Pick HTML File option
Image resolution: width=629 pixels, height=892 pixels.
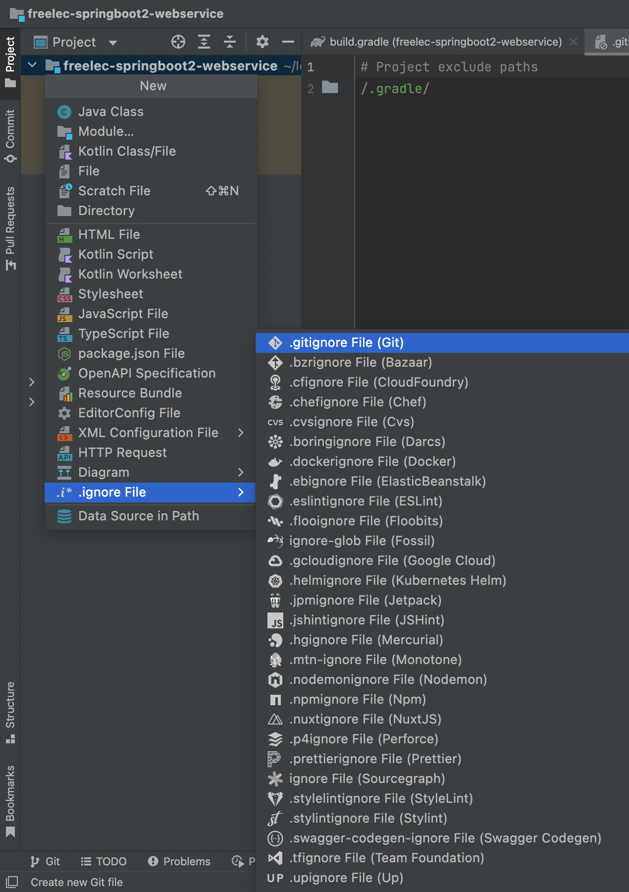click(x=151, y=234)
